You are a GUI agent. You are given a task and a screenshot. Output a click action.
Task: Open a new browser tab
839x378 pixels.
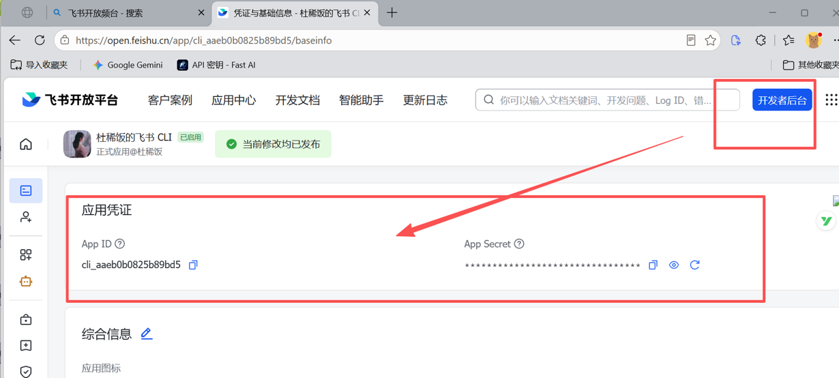tap(392, 13)
